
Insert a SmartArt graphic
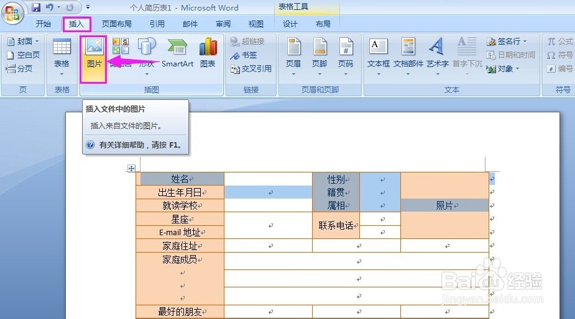178,53
